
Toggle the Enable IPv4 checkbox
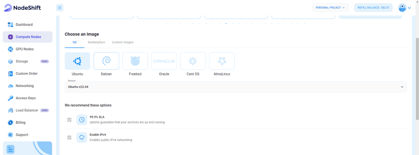(x=69, y=138)
